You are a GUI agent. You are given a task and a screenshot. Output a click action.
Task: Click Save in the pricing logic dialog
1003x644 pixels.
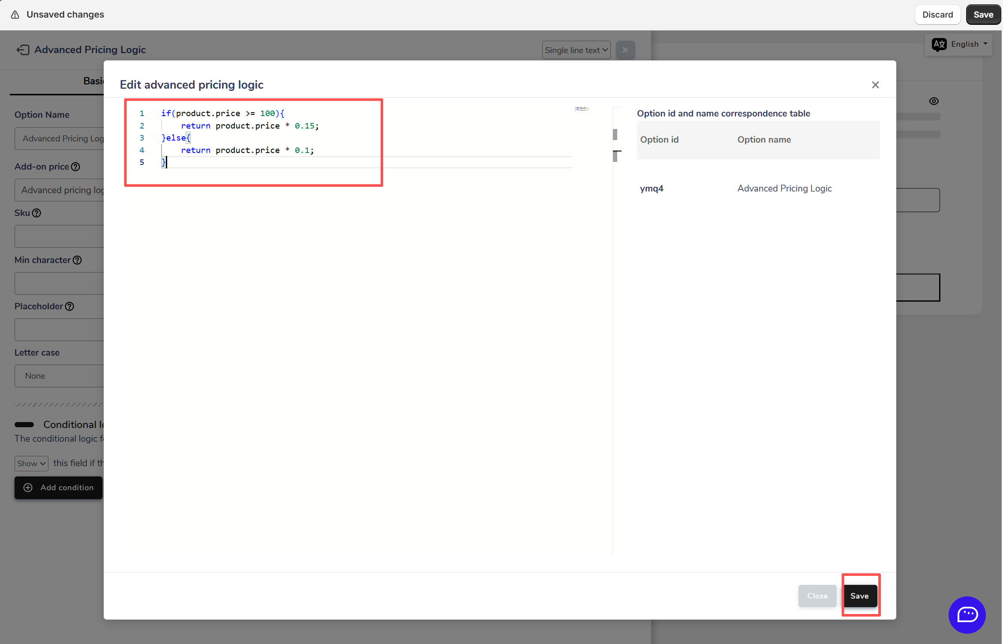click(x=859, y=596)
